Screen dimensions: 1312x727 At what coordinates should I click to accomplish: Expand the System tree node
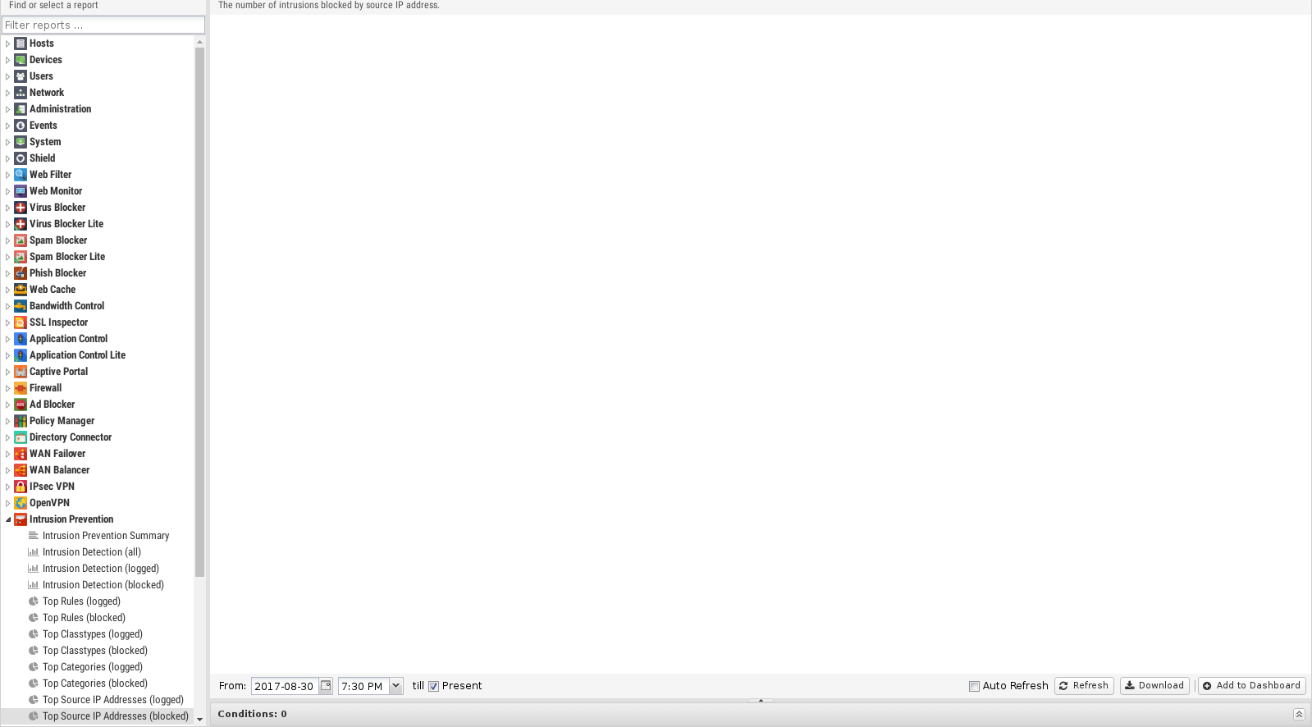(x=7, y=142)
